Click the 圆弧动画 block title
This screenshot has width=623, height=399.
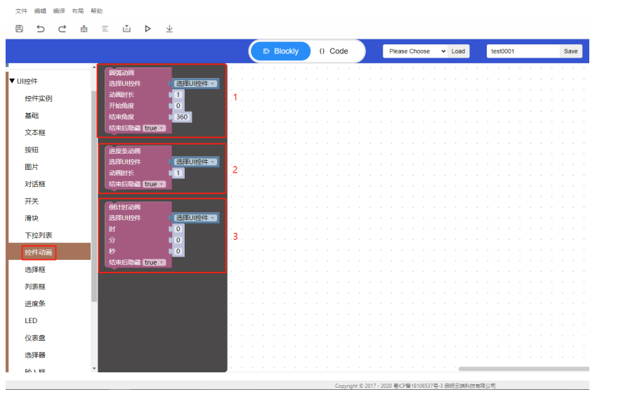tap(122, 73)
